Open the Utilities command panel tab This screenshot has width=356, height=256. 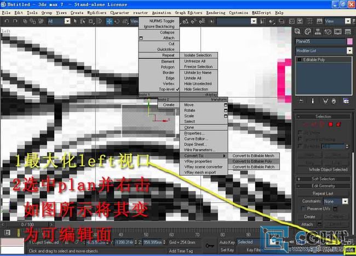point(348,32)
